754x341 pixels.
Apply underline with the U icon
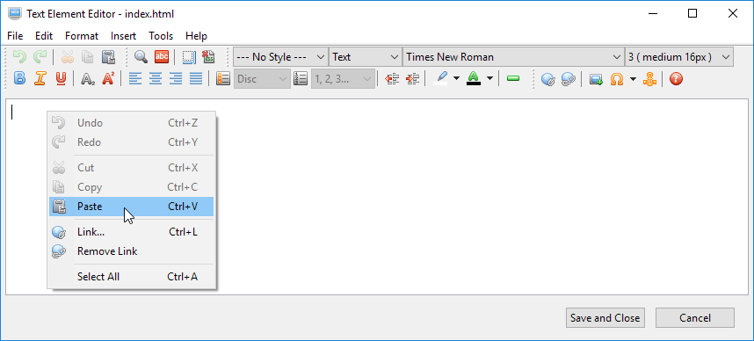tap(61, 78)
